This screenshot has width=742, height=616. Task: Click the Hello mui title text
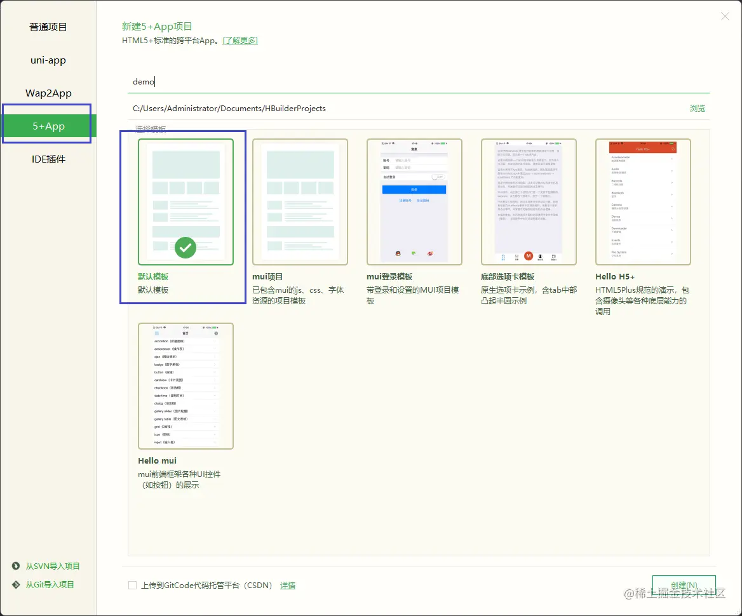tap(157, 461)
